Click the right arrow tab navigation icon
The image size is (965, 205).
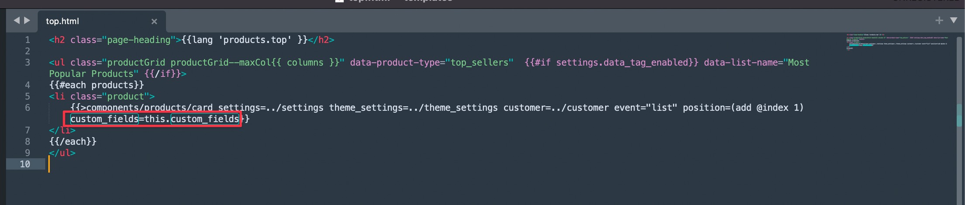27,20
